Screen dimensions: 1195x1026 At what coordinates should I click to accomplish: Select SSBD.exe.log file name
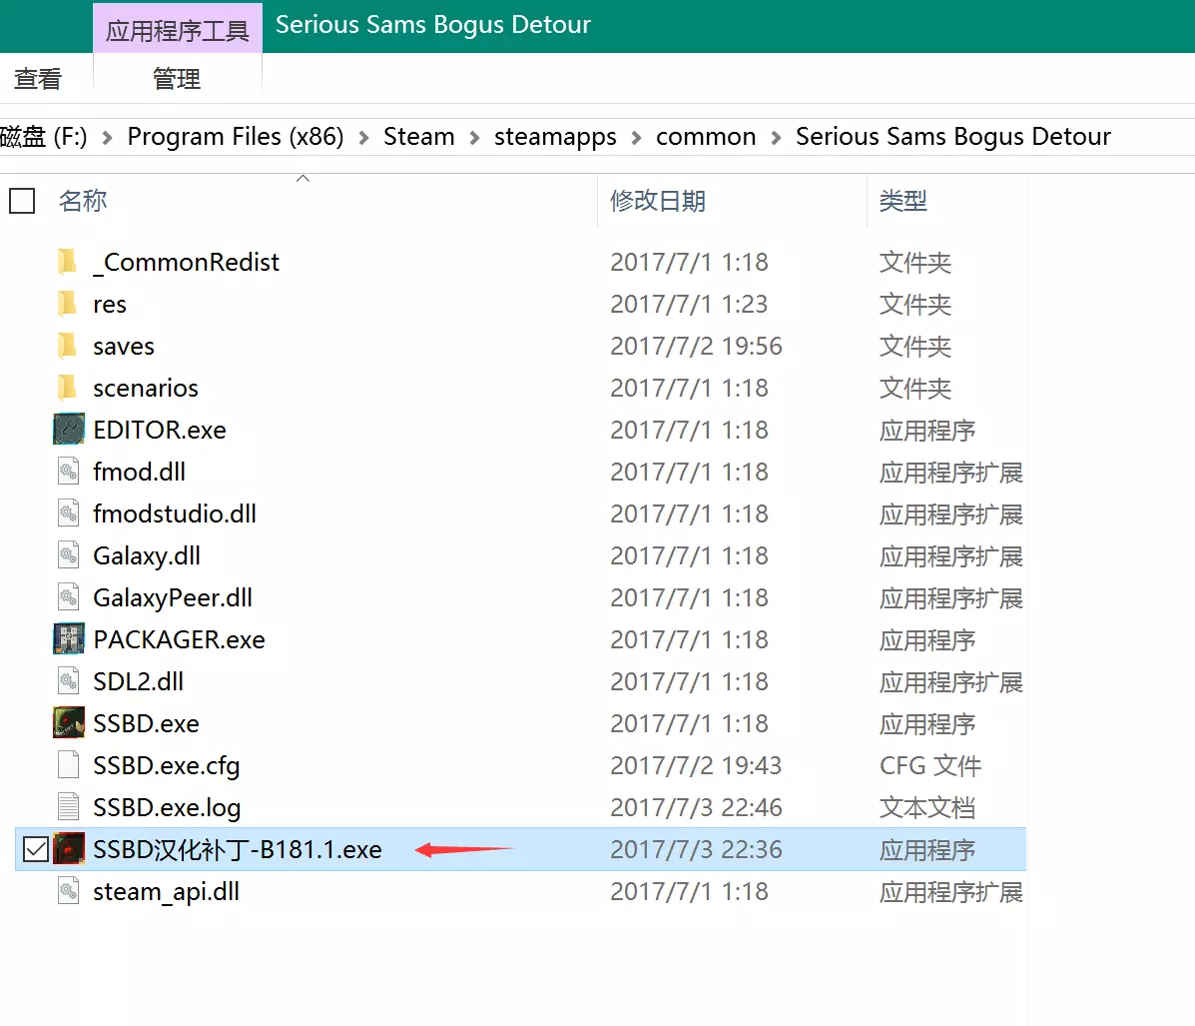[x=167, y=808]
